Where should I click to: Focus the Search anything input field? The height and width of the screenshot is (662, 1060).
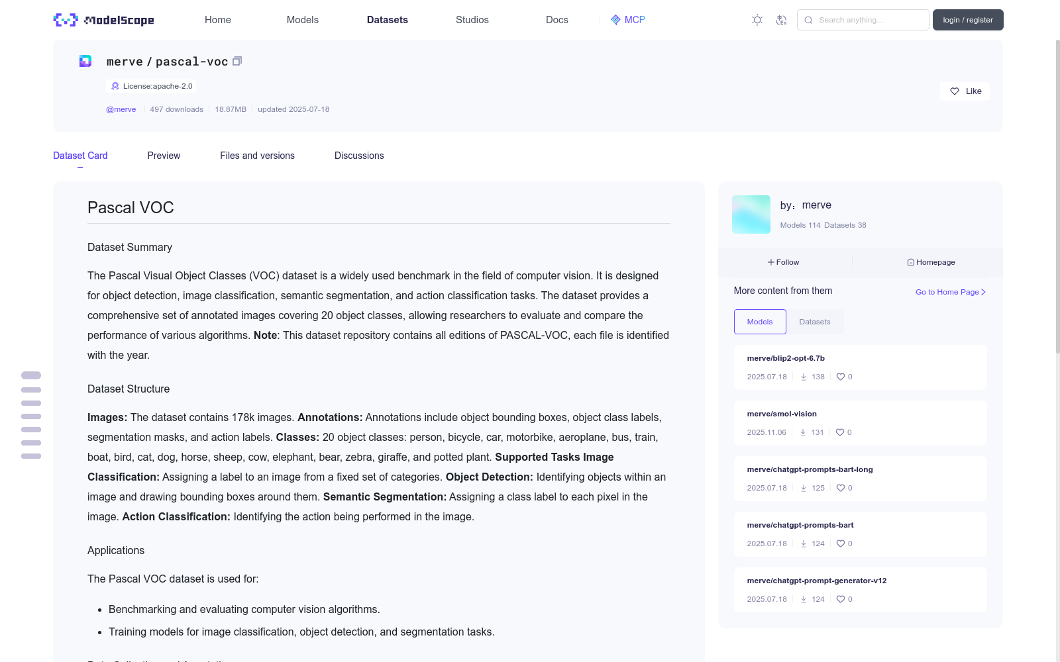pos(863,20)
